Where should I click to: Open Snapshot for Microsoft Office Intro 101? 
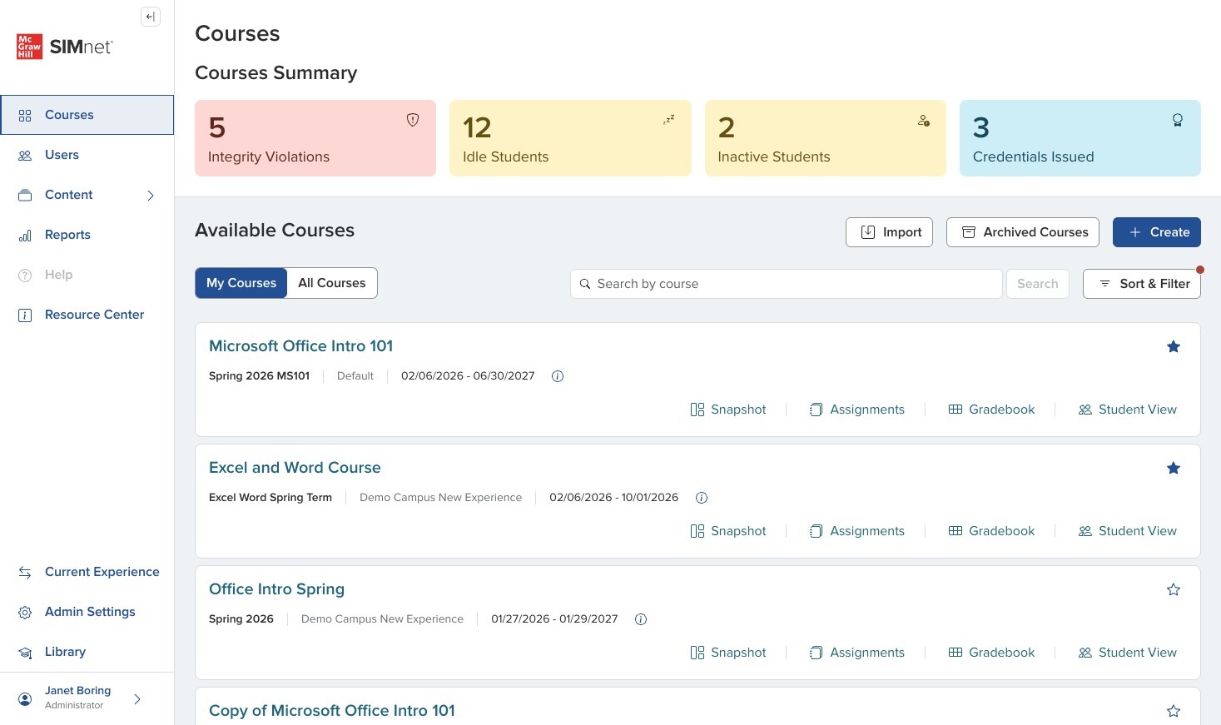pyautogui.click(x=728, y=410)
